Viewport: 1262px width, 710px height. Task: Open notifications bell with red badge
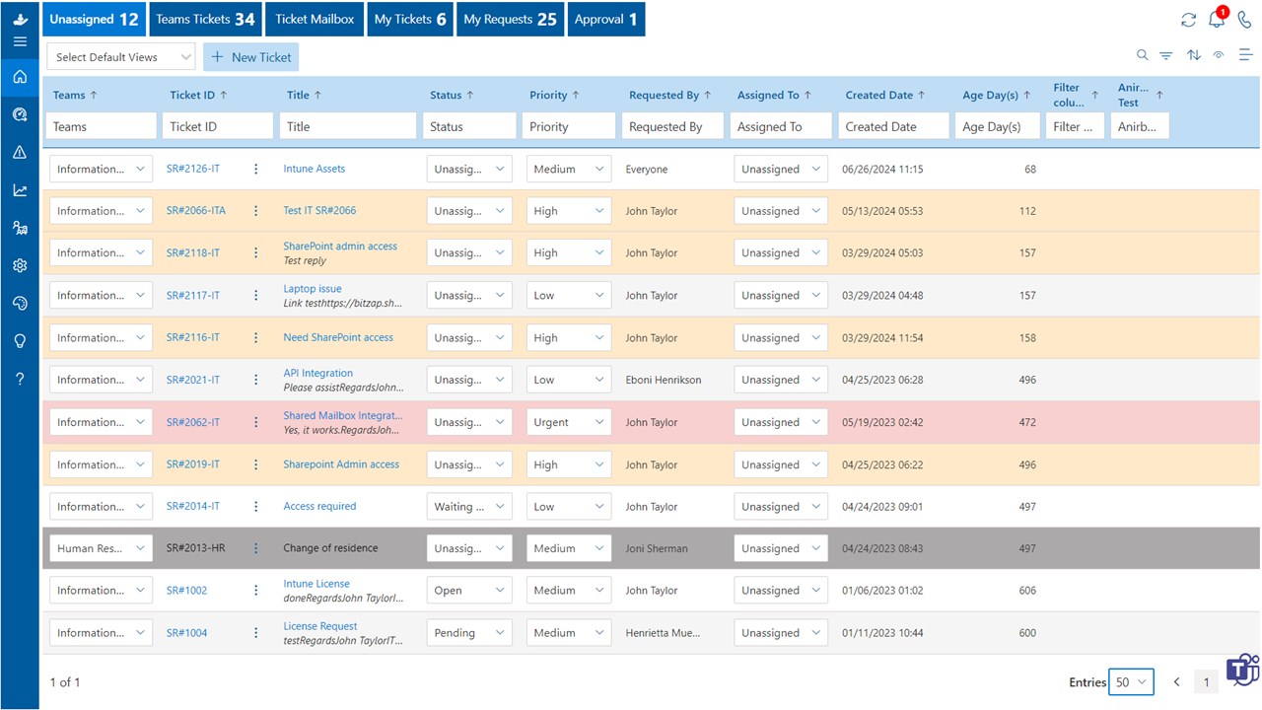pyautogui.click(x=1216, y=18)
